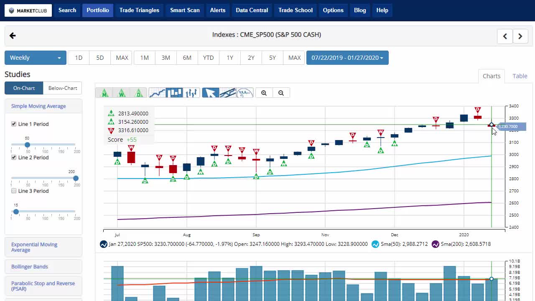
Task: Open Data Central
Action: 252,10
